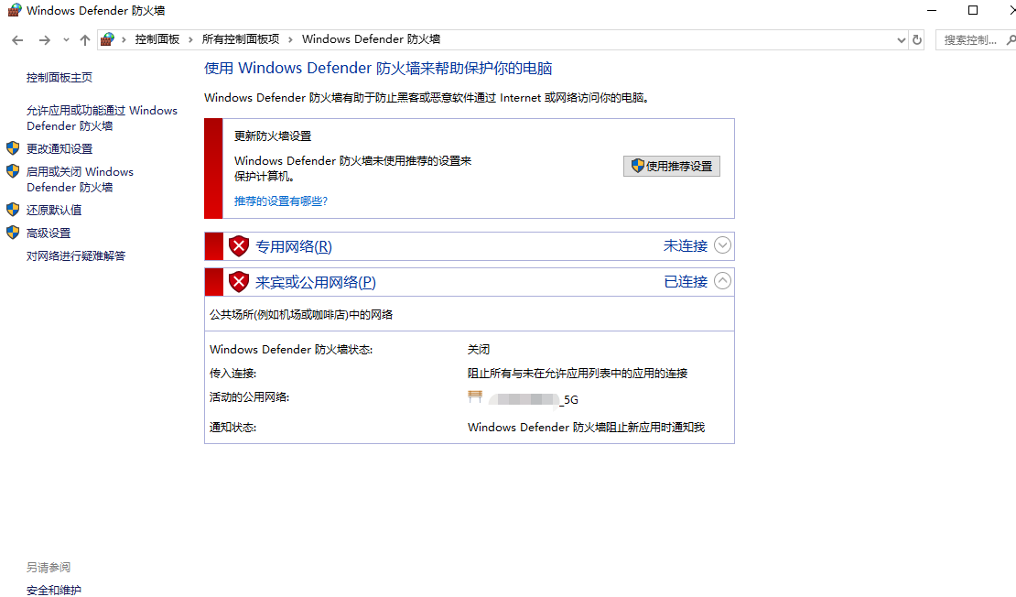Click the shield icon beside 还原默认值

click(x=13, y=209)
